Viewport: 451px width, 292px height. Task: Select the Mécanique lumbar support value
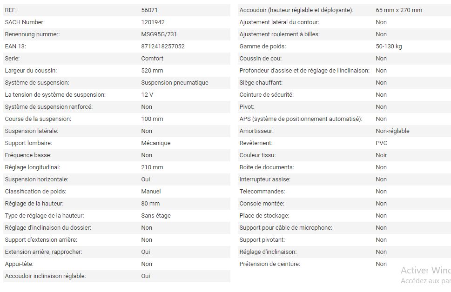[x=156, y=143]
